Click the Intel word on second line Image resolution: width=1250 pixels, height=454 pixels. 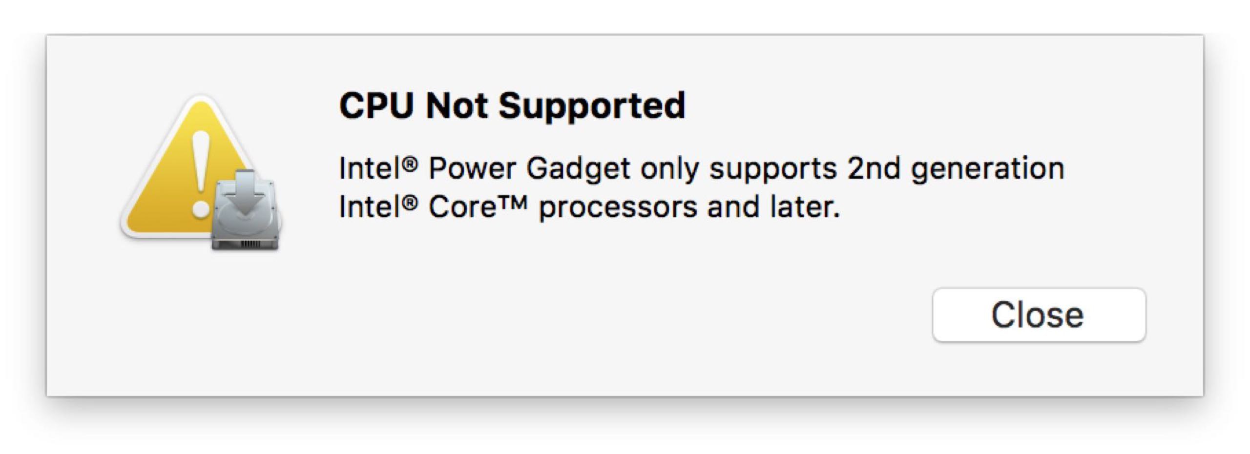pos(369,207)
